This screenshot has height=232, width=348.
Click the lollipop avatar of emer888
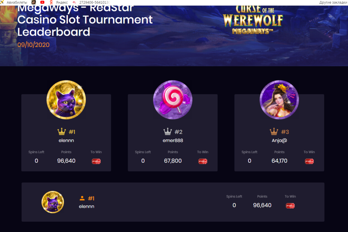pos(173,100)
